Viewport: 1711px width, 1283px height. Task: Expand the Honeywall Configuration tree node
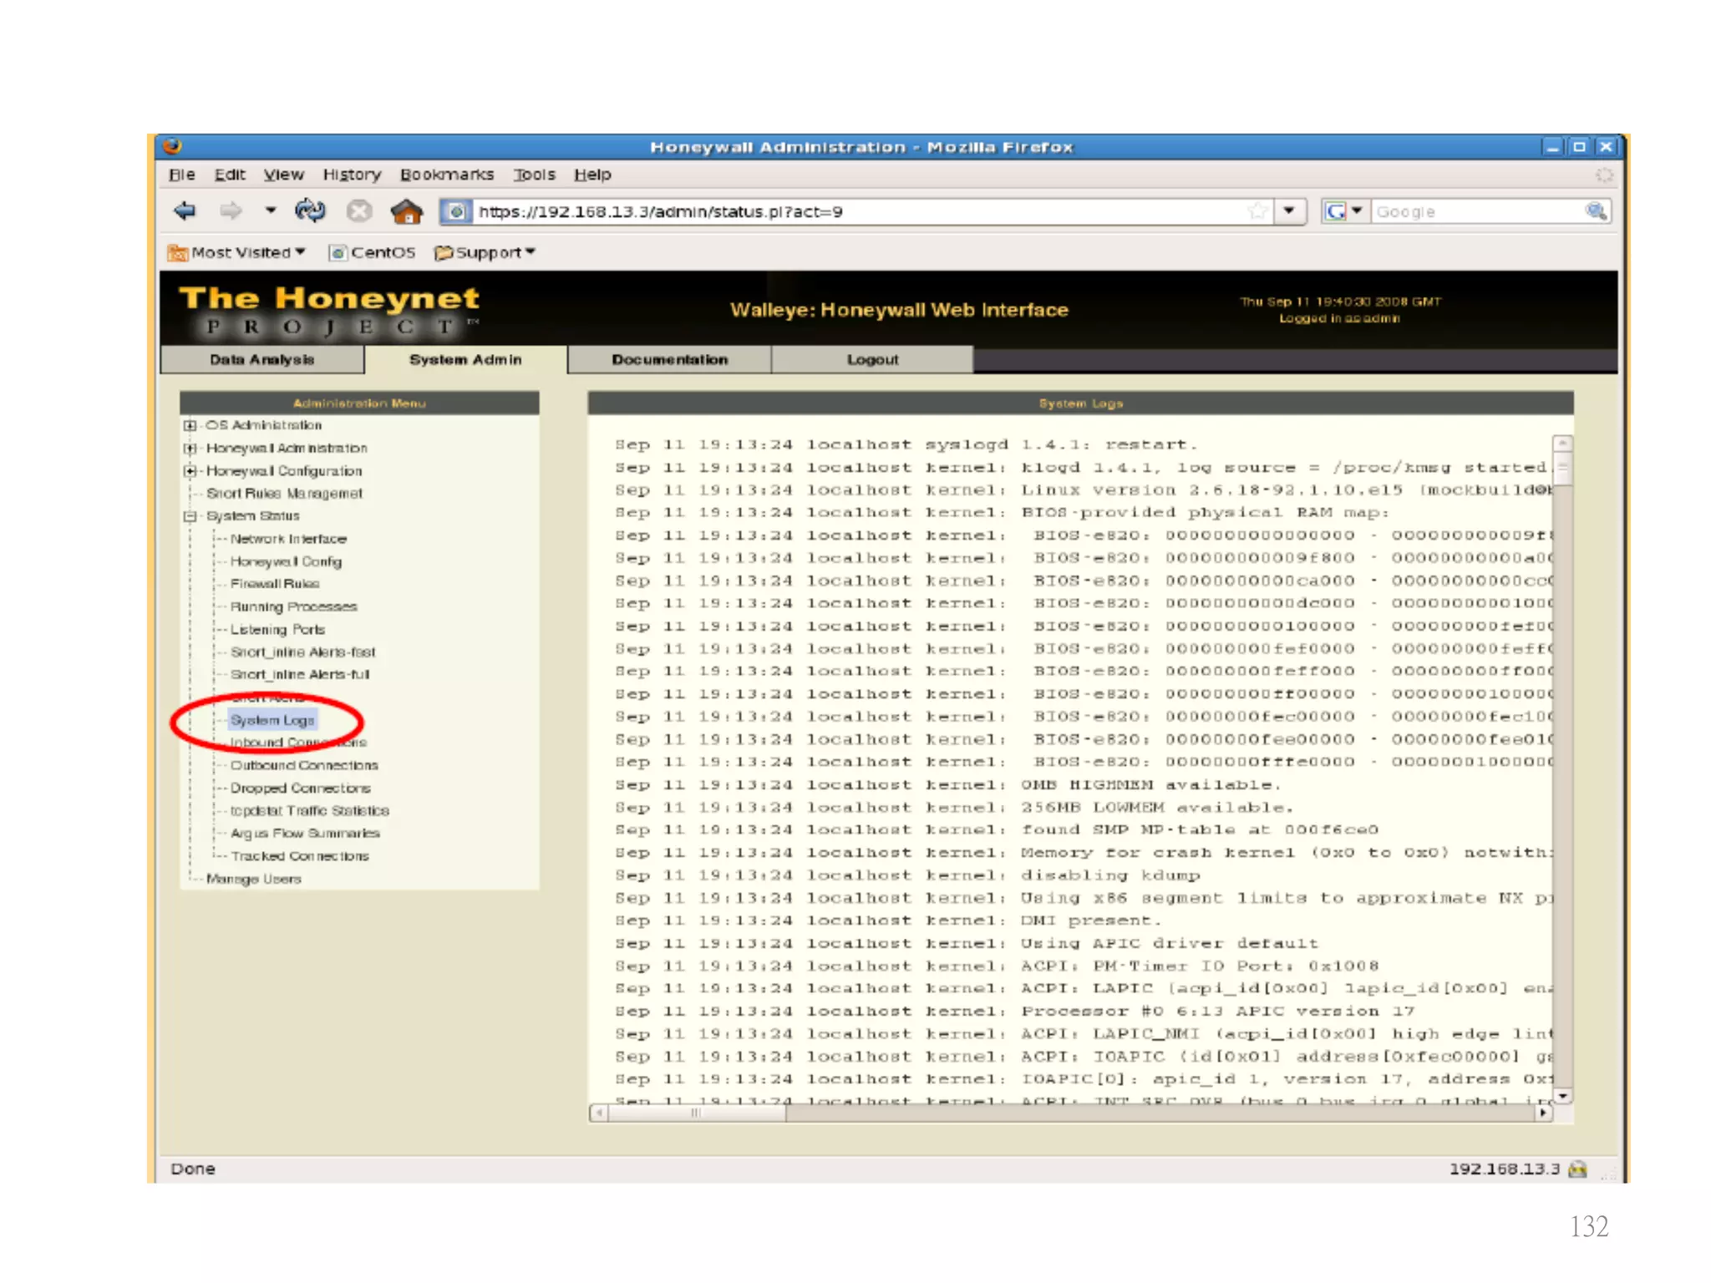pyautogui.click(x=190, y=471)
